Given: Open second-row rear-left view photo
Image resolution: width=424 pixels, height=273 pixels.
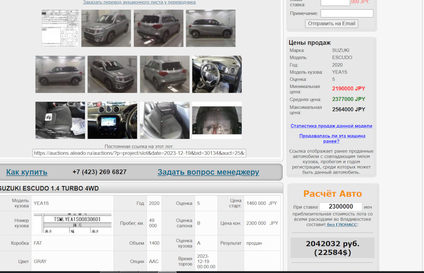Looking at the screenshot, I should [x=165, y=74].
